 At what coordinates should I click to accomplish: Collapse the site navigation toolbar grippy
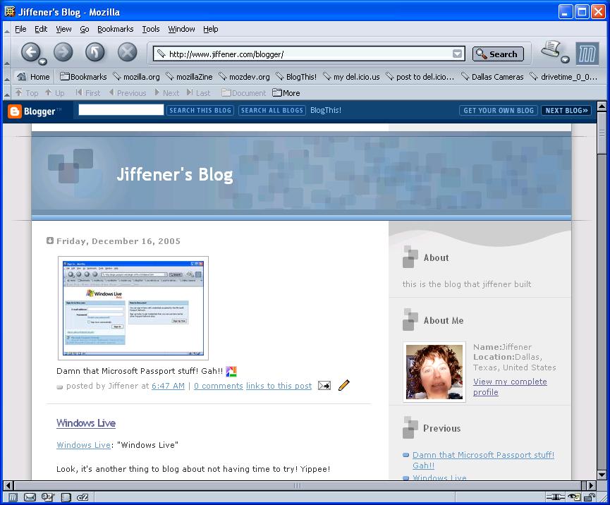point(6,93)
